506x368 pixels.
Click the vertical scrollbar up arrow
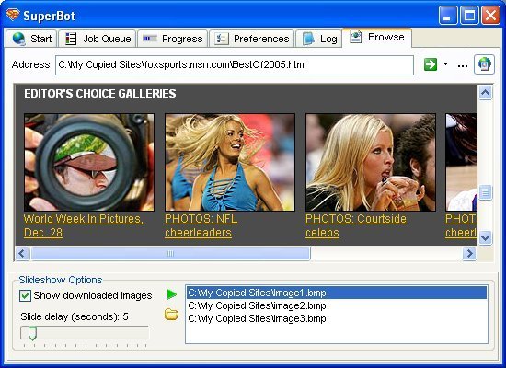[486, 93]
